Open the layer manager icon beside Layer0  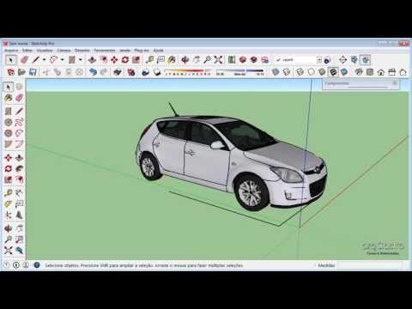click(328, 60)
